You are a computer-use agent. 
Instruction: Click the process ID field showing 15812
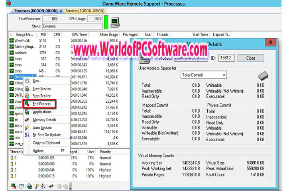226,58
